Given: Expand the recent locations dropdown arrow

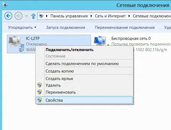Looking at the screenshot, I should pyautogui.click(x=26, y=16).
